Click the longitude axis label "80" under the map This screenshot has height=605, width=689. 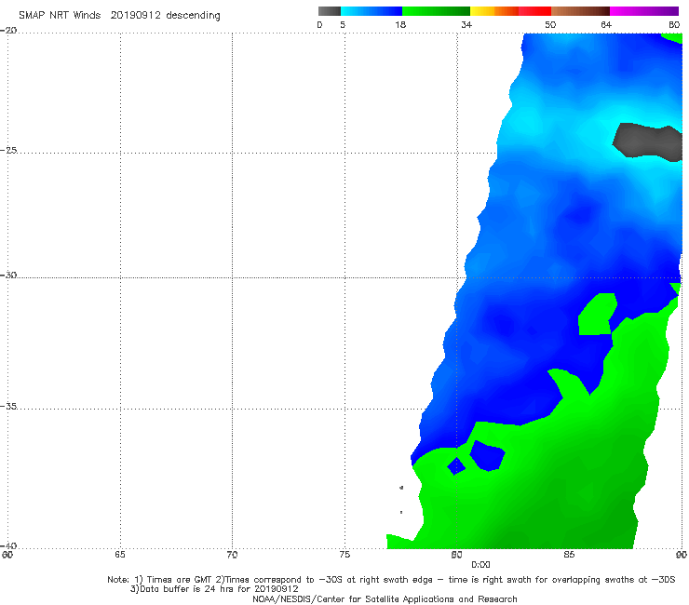(457, 555)
